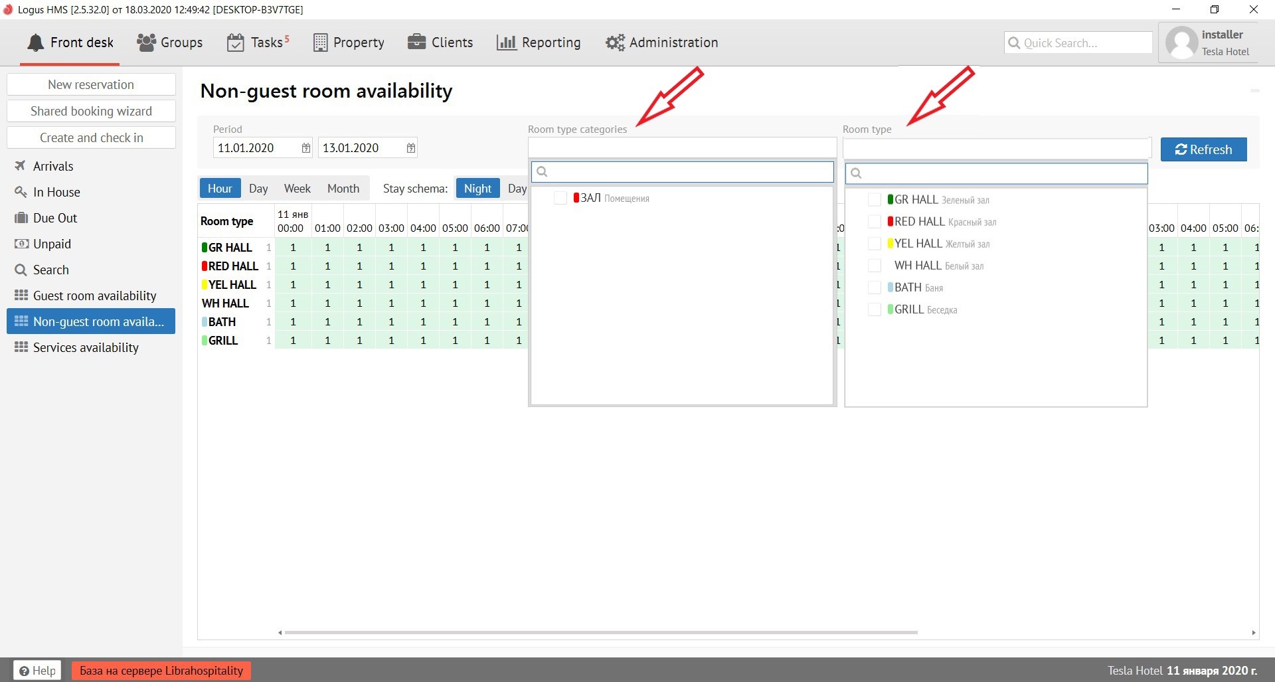Viewport: 1275px width, 682px height.
Task: Open the start date calendar picker
Action: coord(306,147)
